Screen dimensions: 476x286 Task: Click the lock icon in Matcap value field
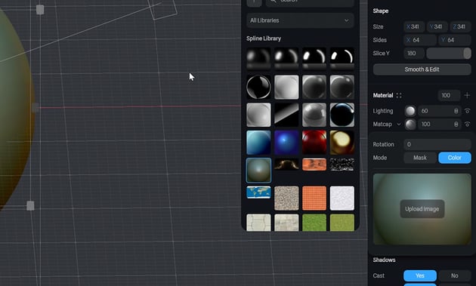click(456, 125)
